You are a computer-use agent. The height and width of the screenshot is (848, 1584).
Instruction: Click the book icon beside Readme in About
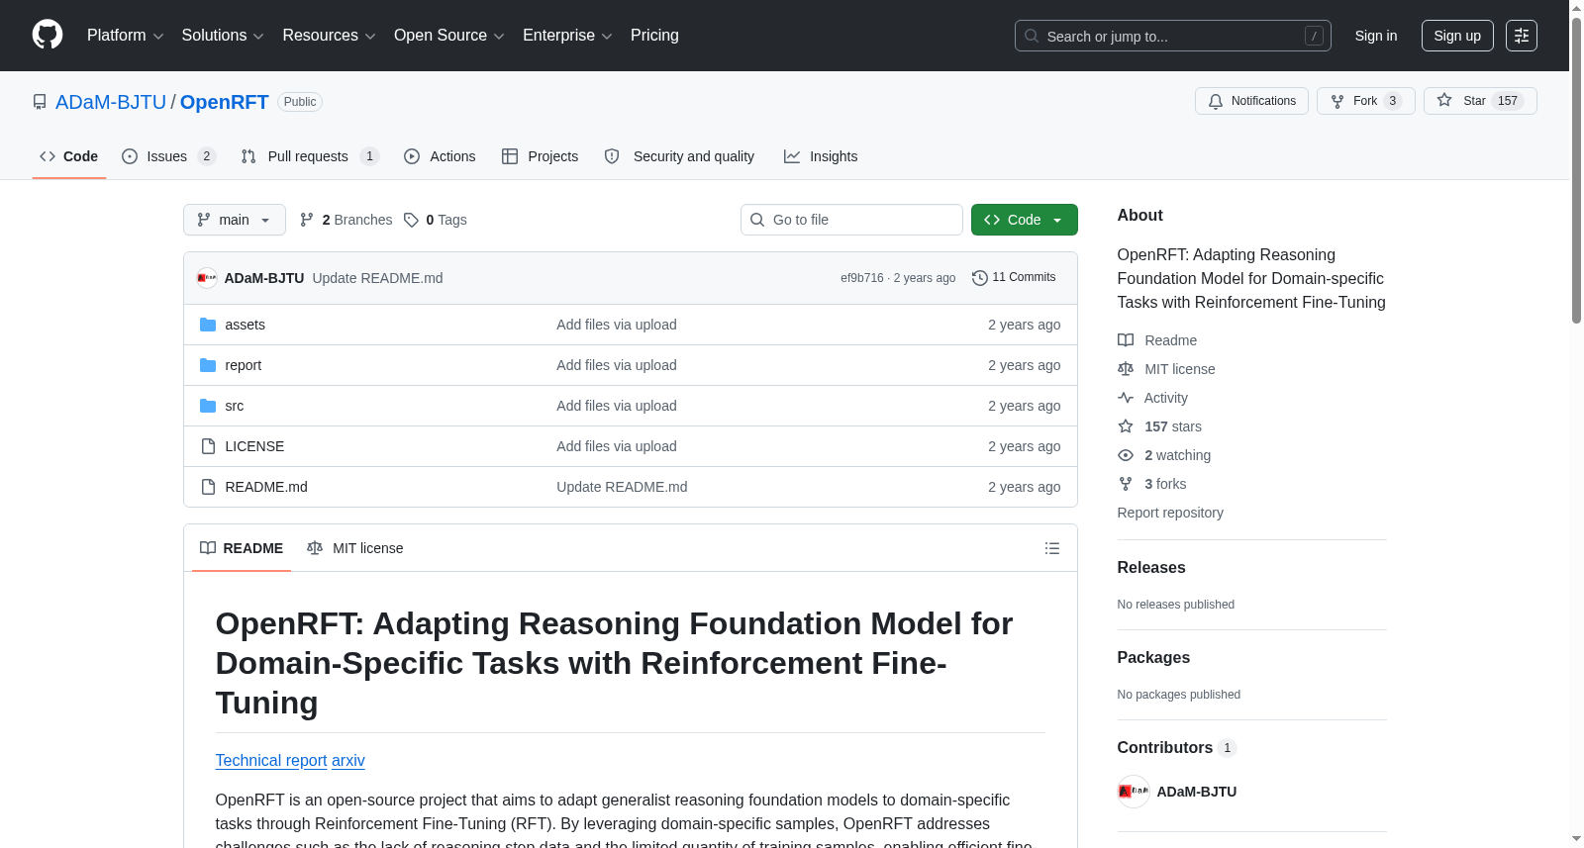[1126, 340]
